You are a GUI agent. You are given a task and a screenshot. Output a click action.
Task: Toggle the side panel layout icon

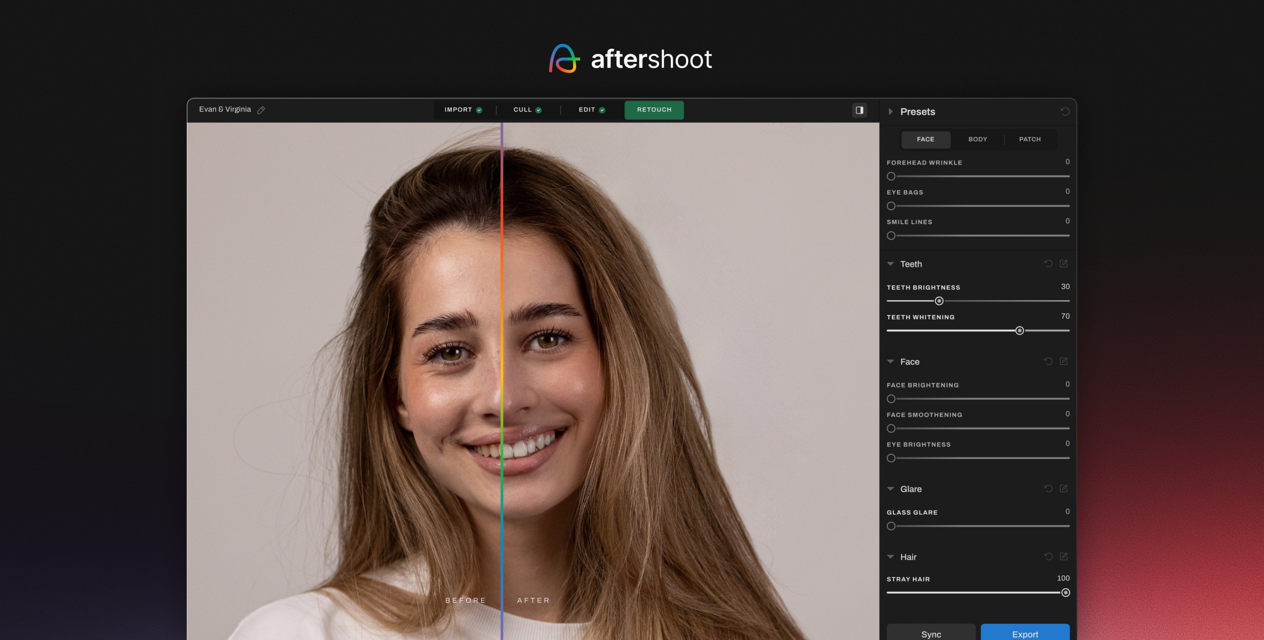coord(859,110)
